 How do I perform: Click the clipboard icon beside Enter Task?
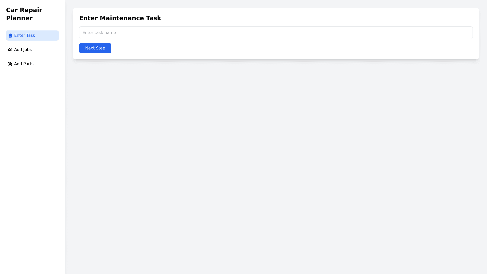point(10,36)
